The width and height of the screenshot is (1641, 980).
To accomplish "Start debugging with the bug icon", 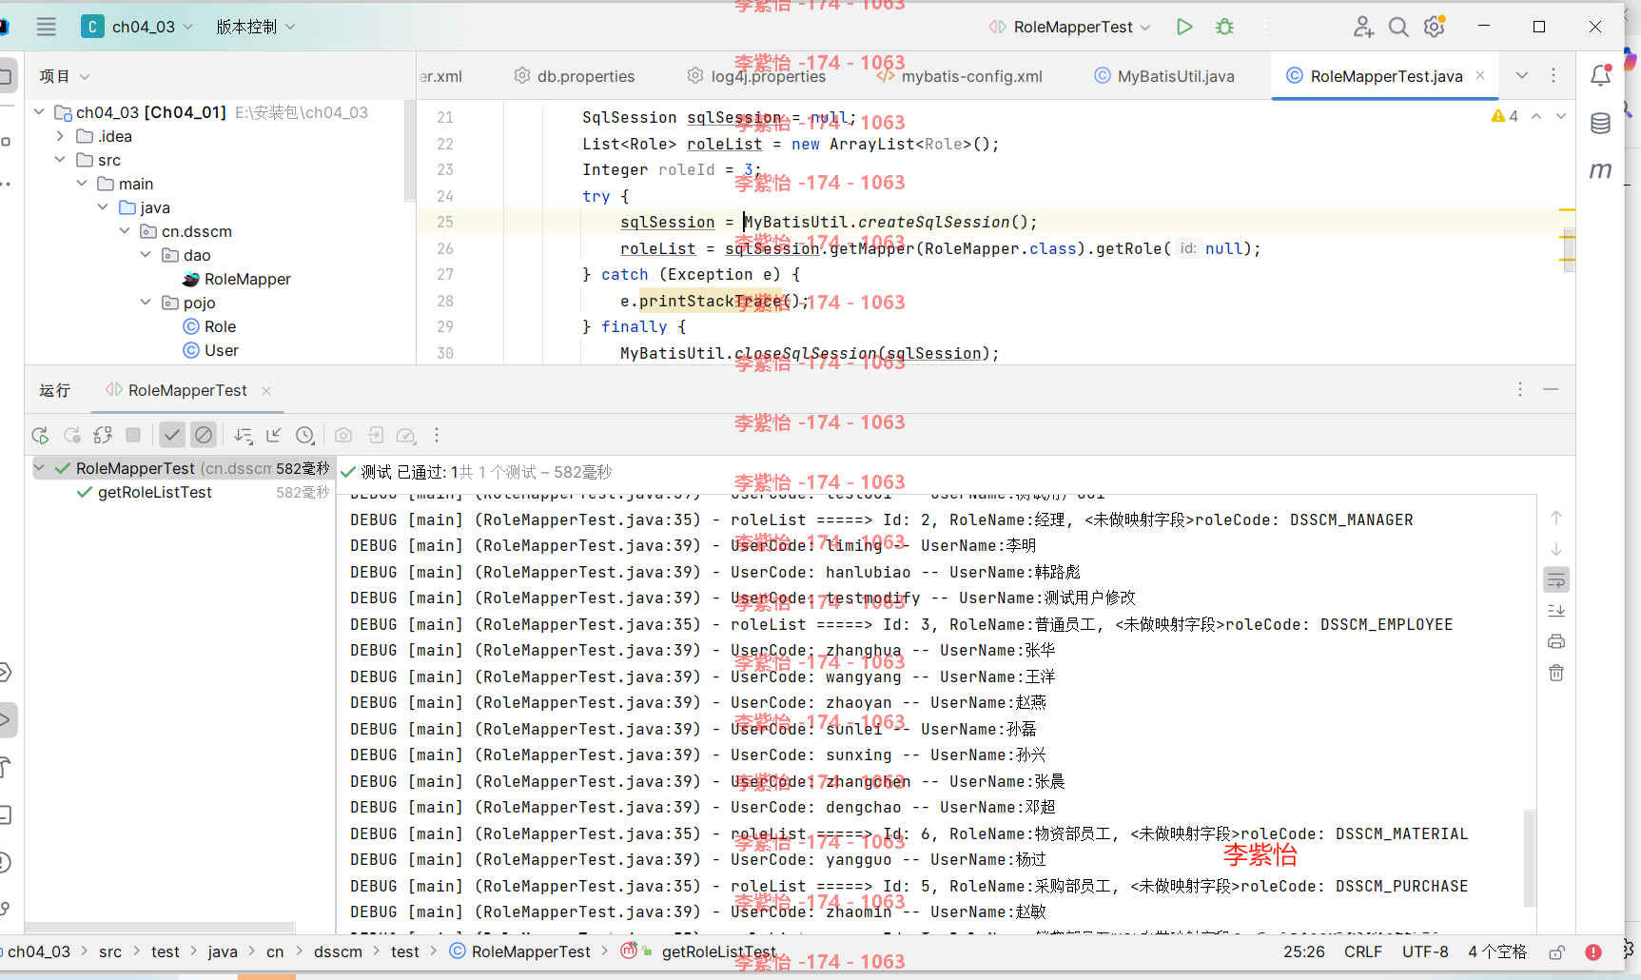I will (1225, 27).
